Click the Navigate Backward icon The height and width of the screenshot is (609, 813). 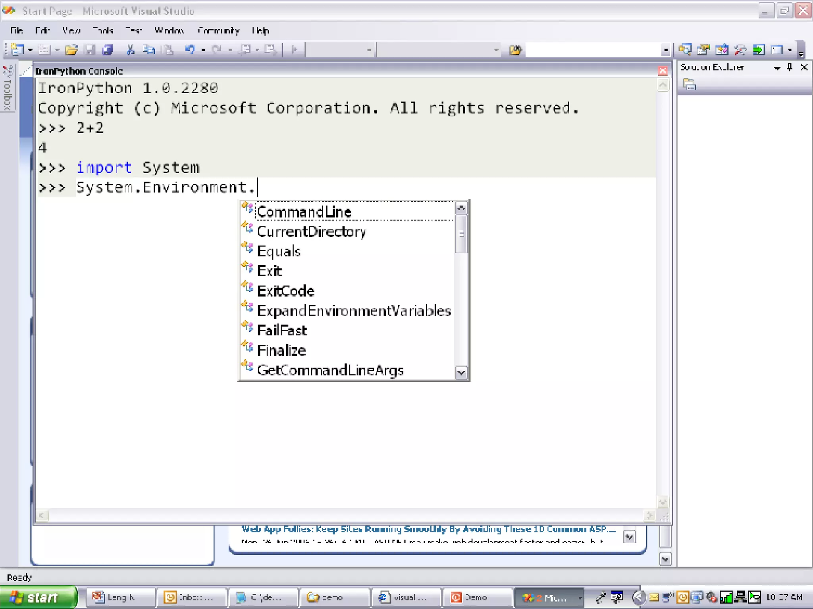[x=245, y=50]
